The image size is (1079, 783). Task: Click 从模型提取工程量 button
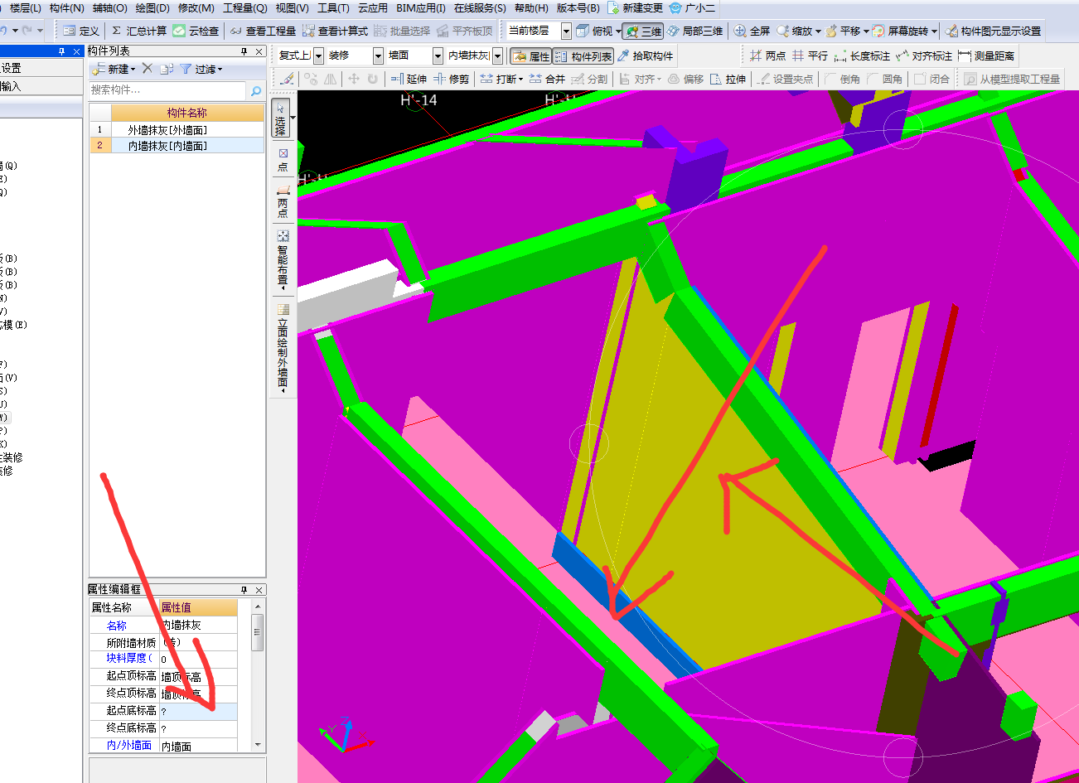(1012, 79)
